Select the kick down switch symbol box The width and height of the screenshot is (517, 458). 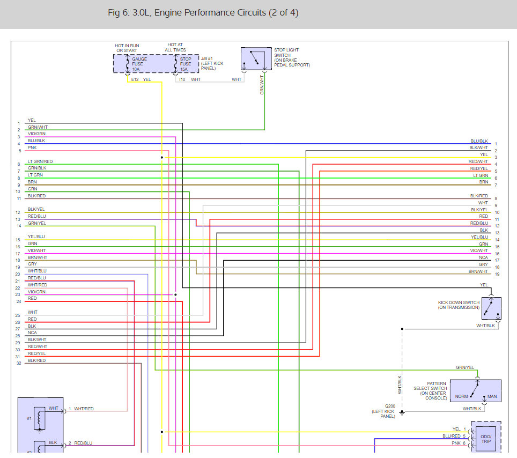coord(491,308)
